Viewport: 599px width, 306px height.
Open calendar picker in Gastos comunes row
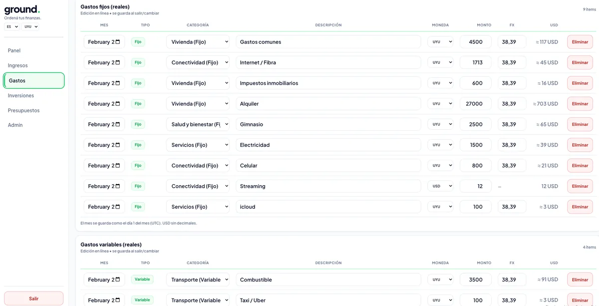[118, 42]
